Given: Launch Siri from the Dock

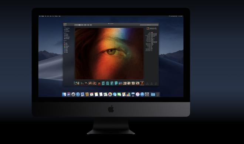Looking at the screenshot, I should (69, 94).
